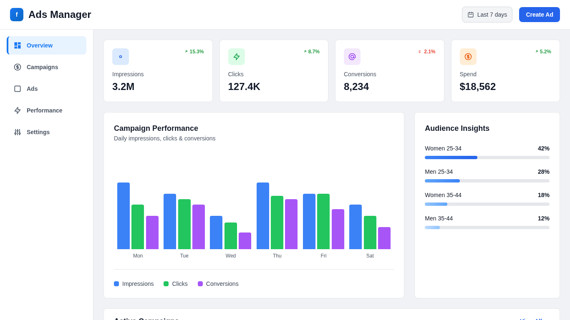Click the Impressions eye icon
This screenshot has width=570, height=320.
tap(121, 57)
